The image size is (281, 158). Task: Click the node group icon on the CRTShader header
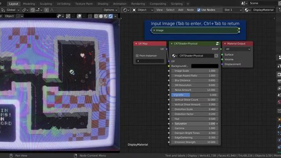pyautogui.click(x=217, y=43)
